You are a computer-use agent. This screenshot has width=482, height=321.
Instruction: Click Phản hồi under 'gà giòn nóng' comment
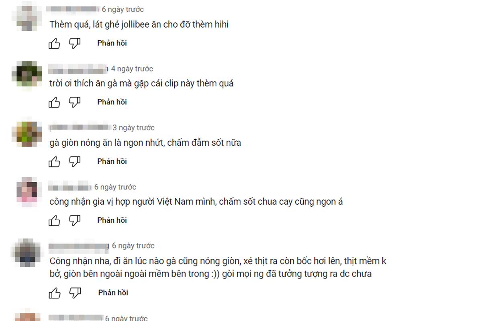click(112, 161)
